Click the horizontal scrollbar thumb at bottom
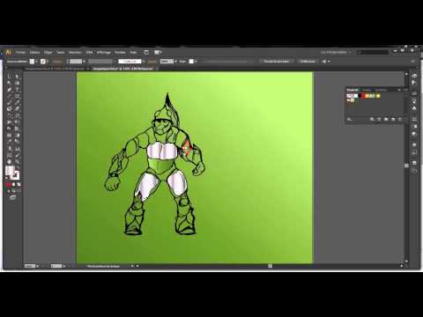The image size is (423, 317). [x=270, y=266]
